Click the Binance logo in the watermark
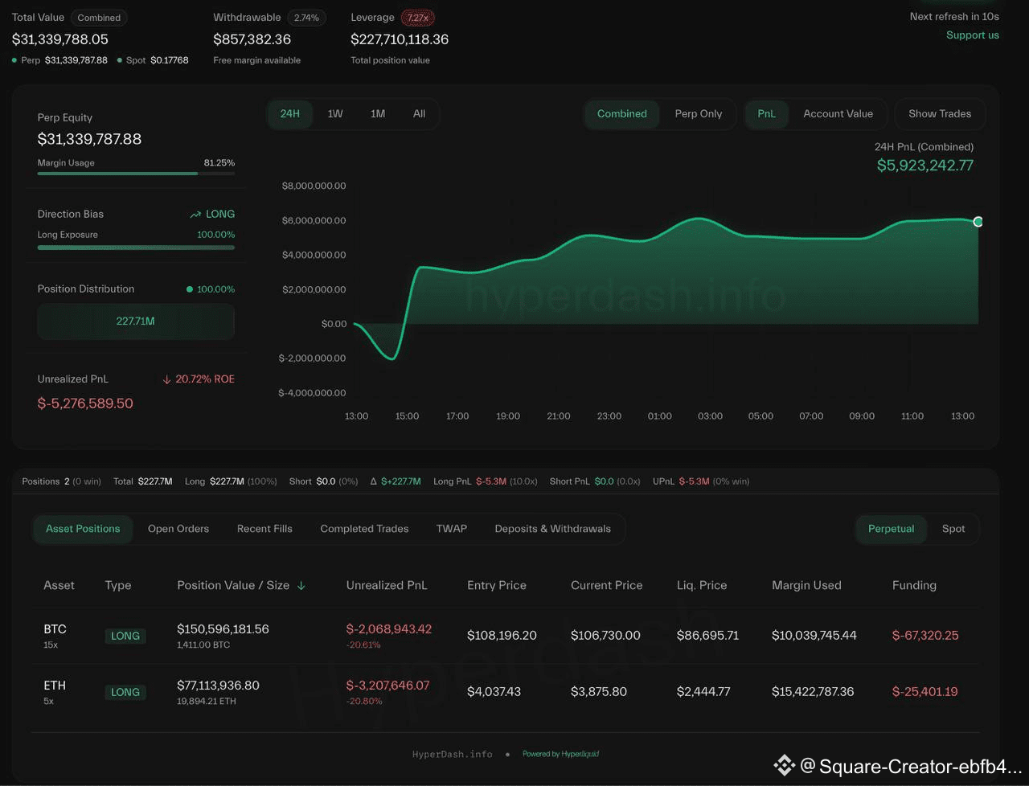The image size is (1029, 786). pyautogui.click(x=784, y=766)
